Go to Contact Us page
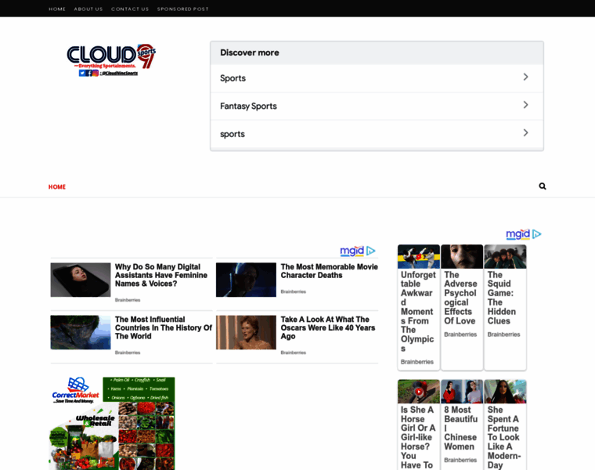This screenshot has height=470, width=595. click(x=130, y=9)
